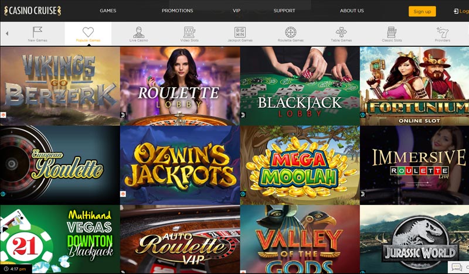Launch the Mega Moolah game thumbnail
The height and width of the screenshot is (274, 469).
pos(300,165)
